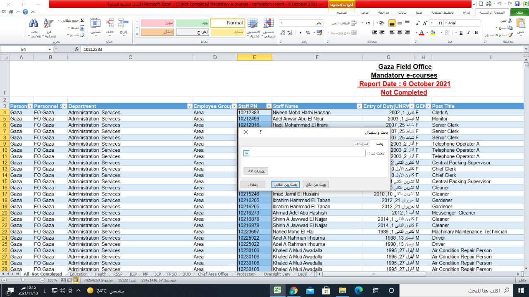Click the Delete cells icon
This screenshot has width=529, height=297.
(x=110, y=24)
